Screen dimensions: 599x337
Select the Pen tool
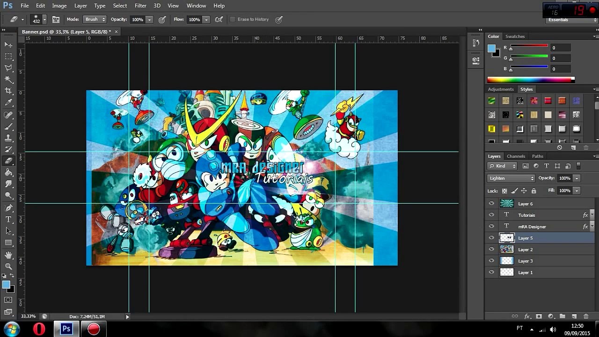pos(8,208)
